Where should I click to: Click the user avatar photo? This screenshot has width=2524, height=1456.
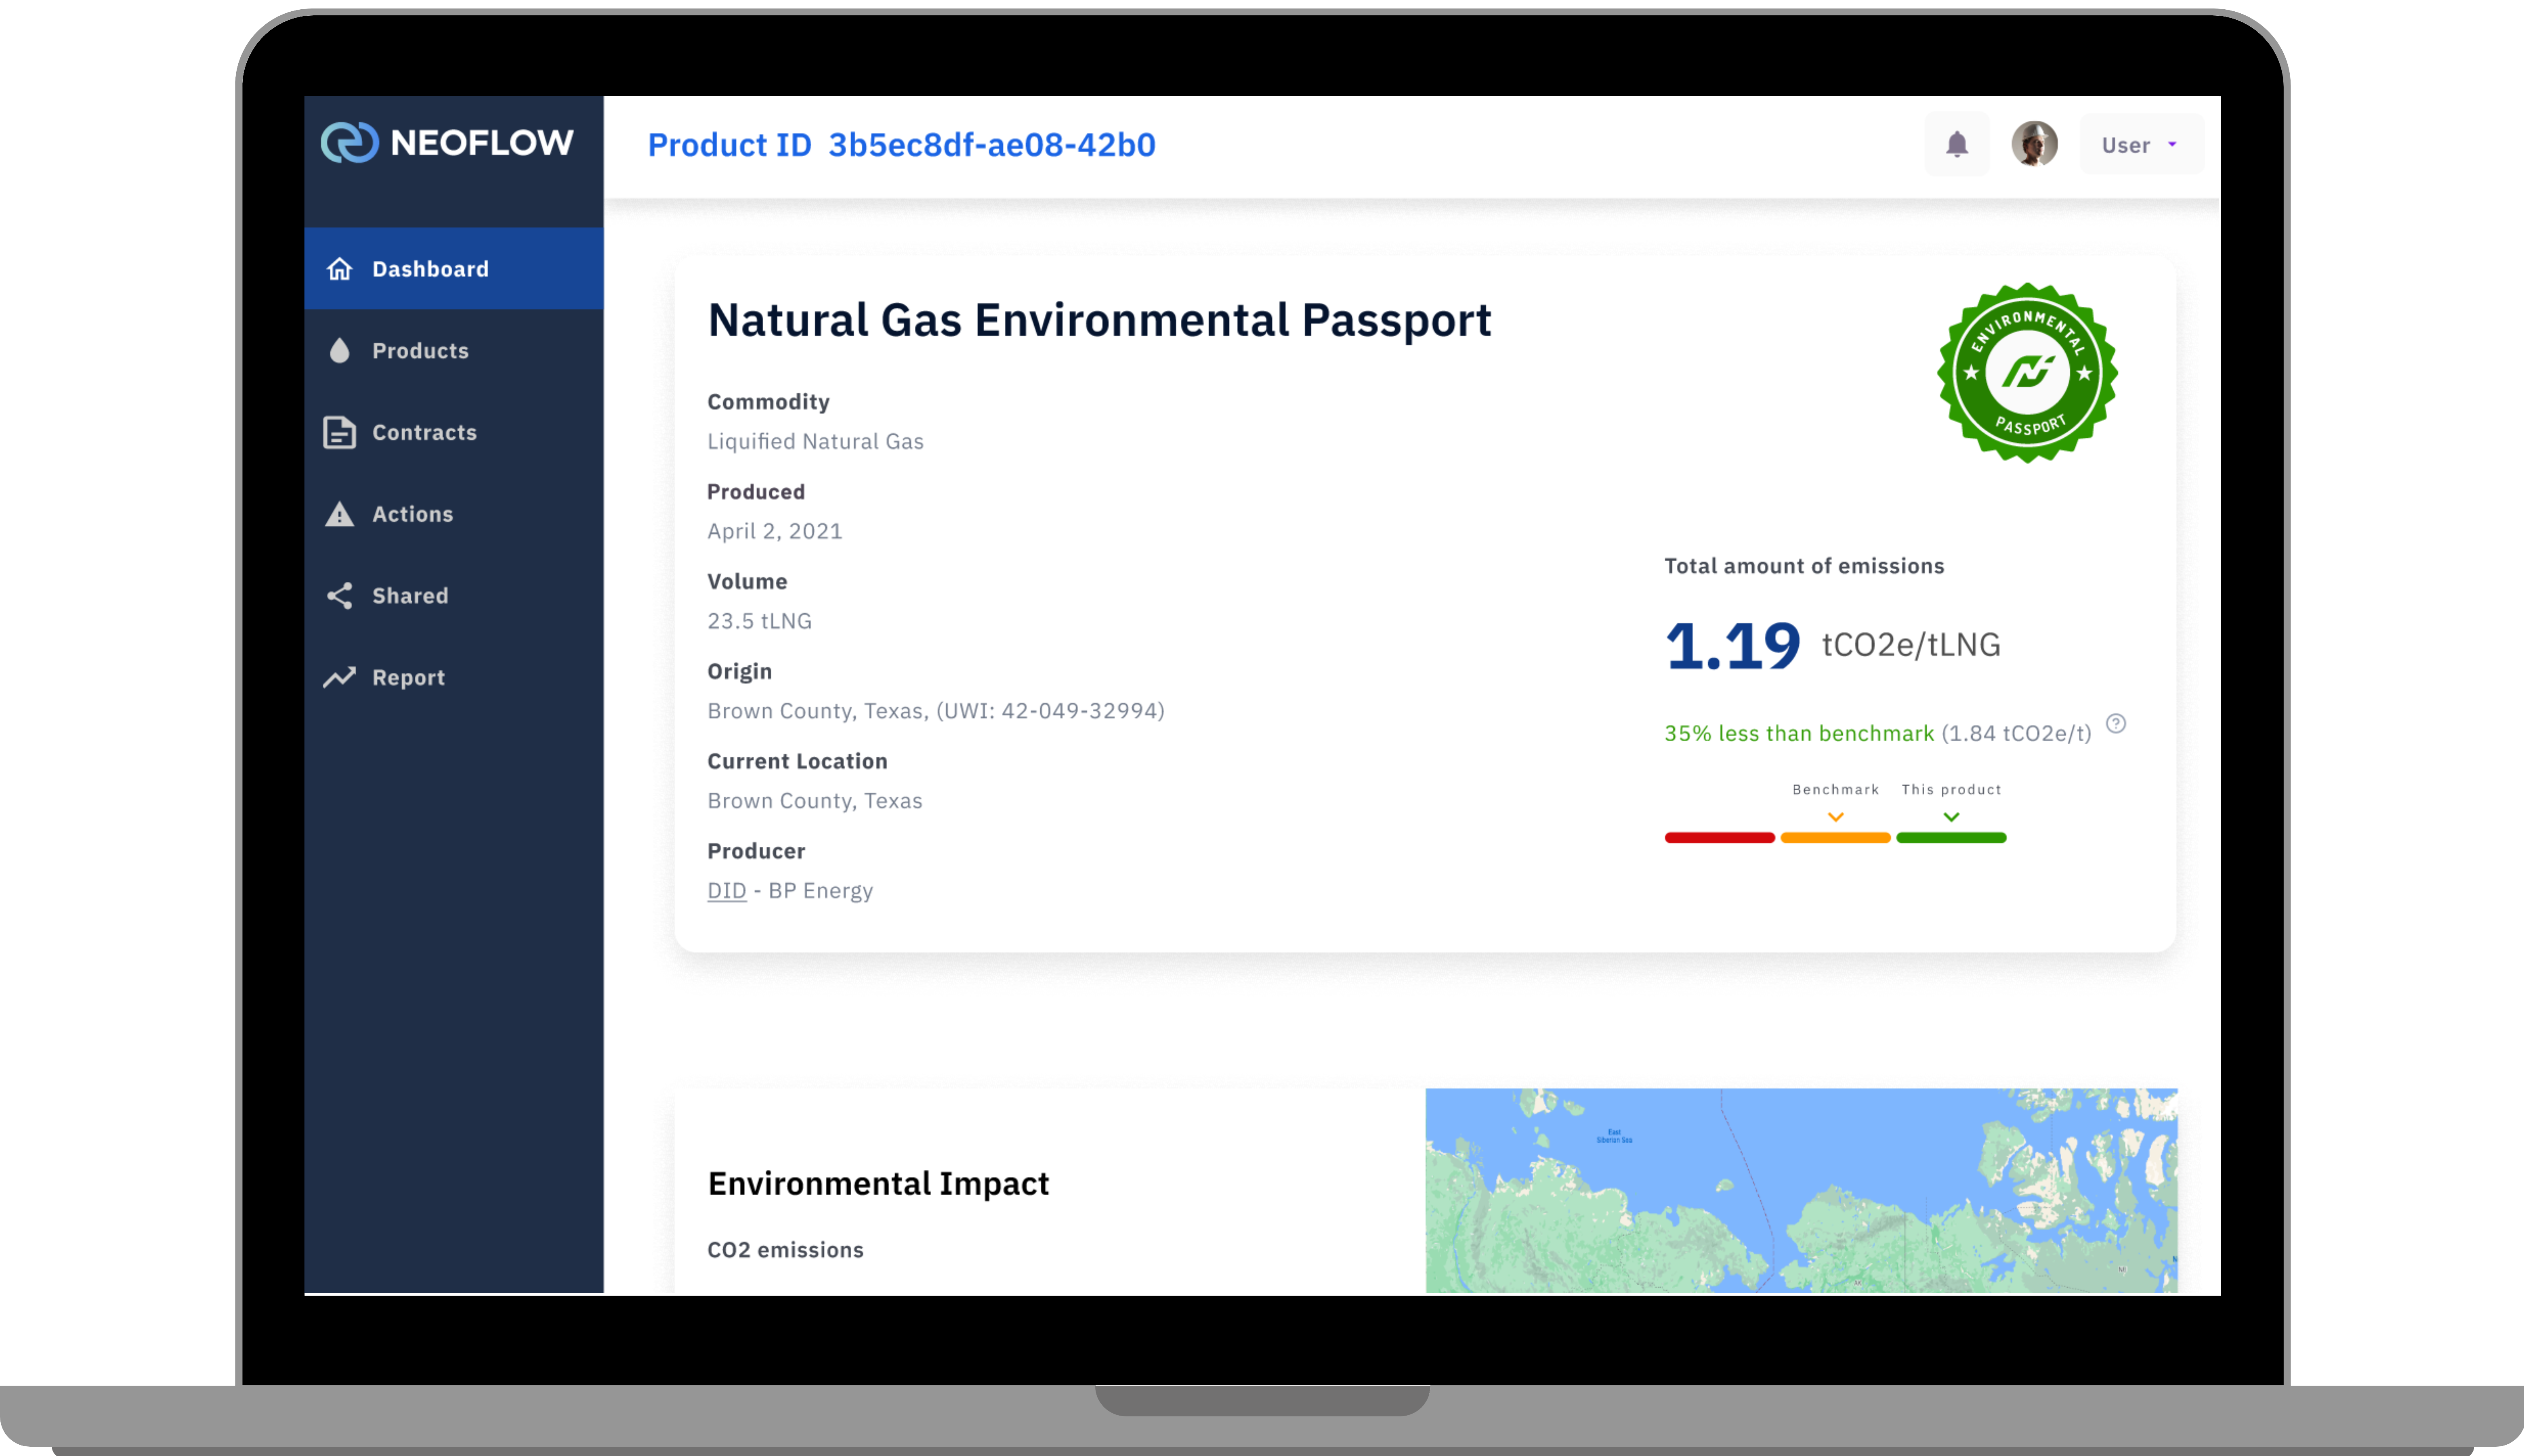tap(2034, 144)
